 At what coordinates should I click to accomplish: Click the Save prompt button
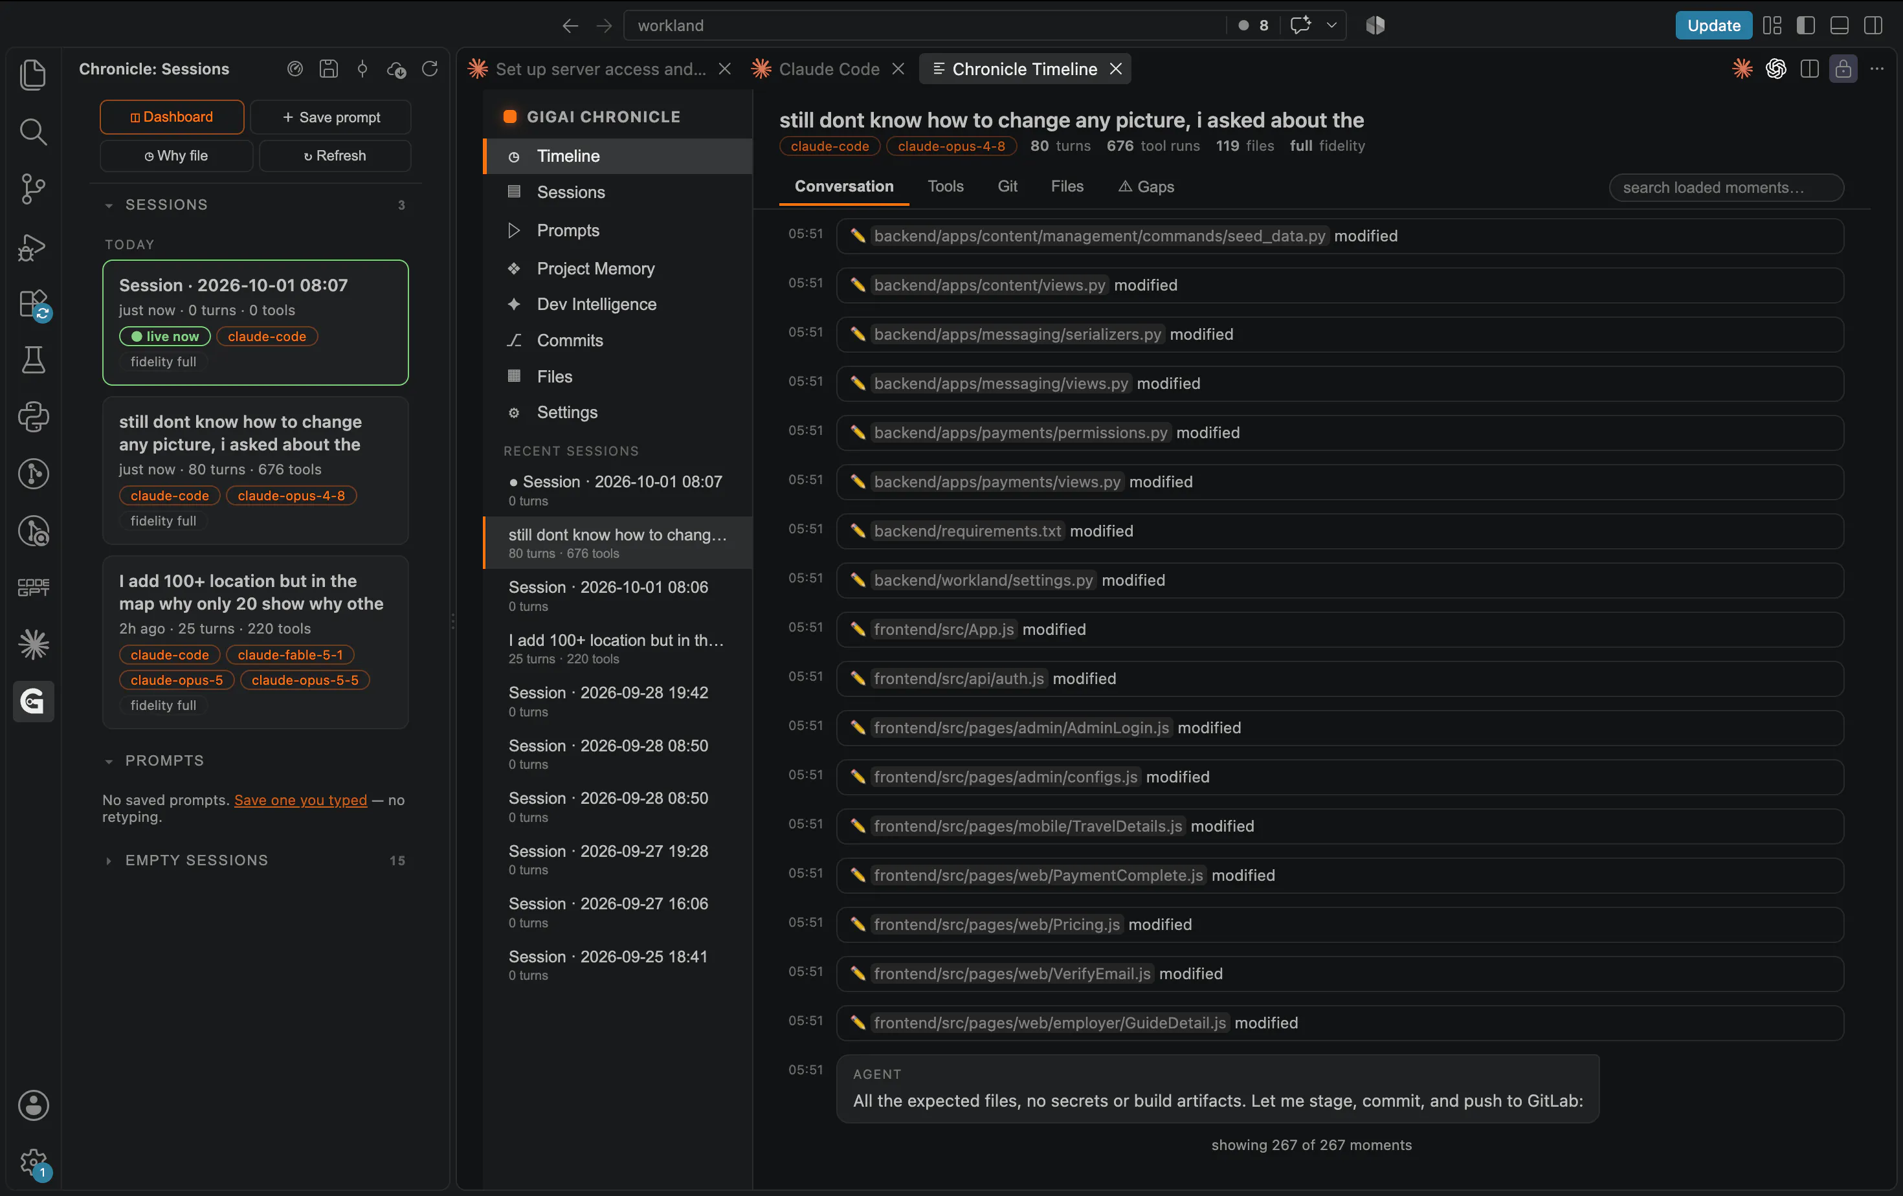tap(330, 117)
